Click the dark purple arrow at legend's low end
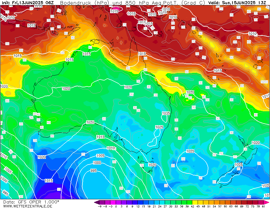This screenshot has width=270, height=208. (x=97, y=202)
